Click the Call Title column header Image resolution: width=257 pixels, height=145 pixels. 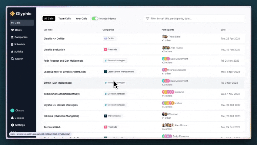point(48,30)
